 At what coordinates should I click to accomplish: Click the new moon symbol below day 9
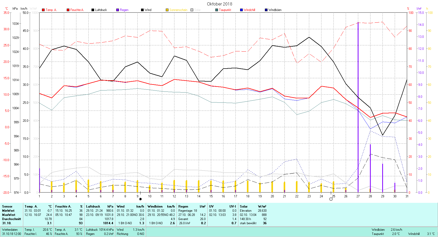[141, 199]
